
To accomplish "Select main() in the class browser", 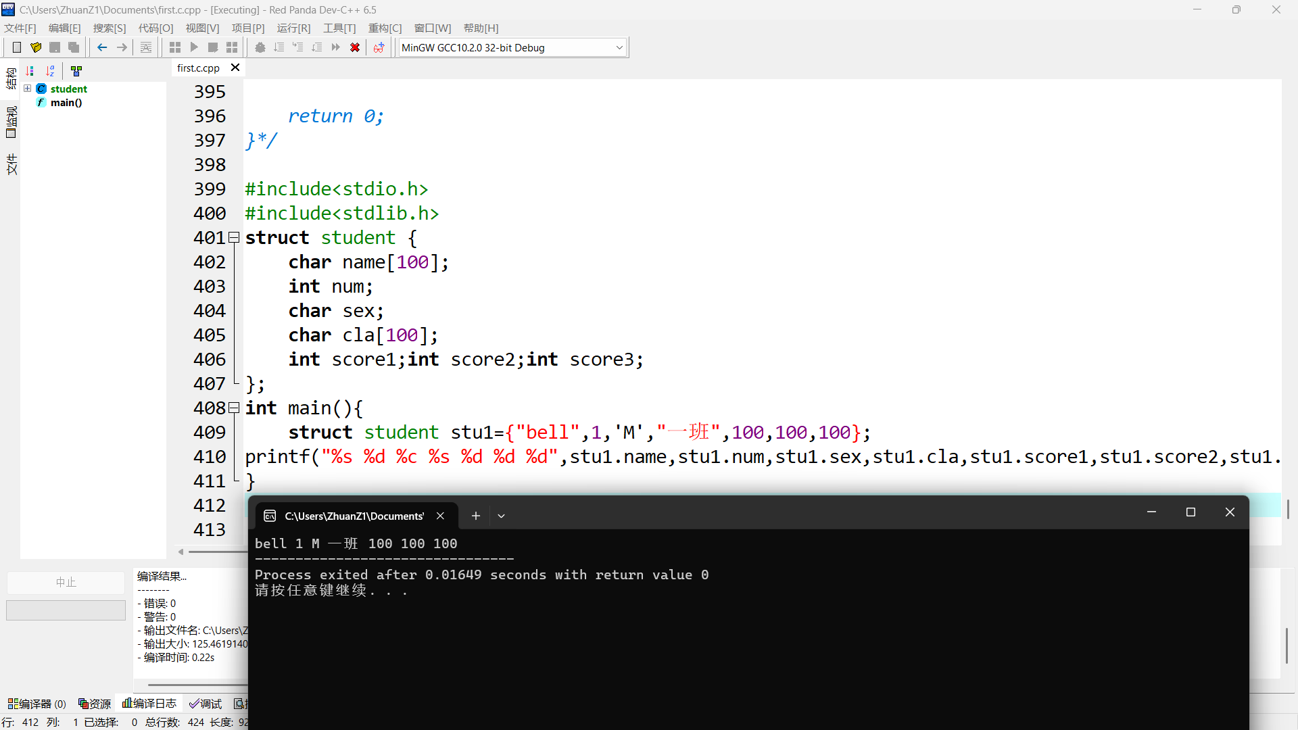I will tap(66, 103).
